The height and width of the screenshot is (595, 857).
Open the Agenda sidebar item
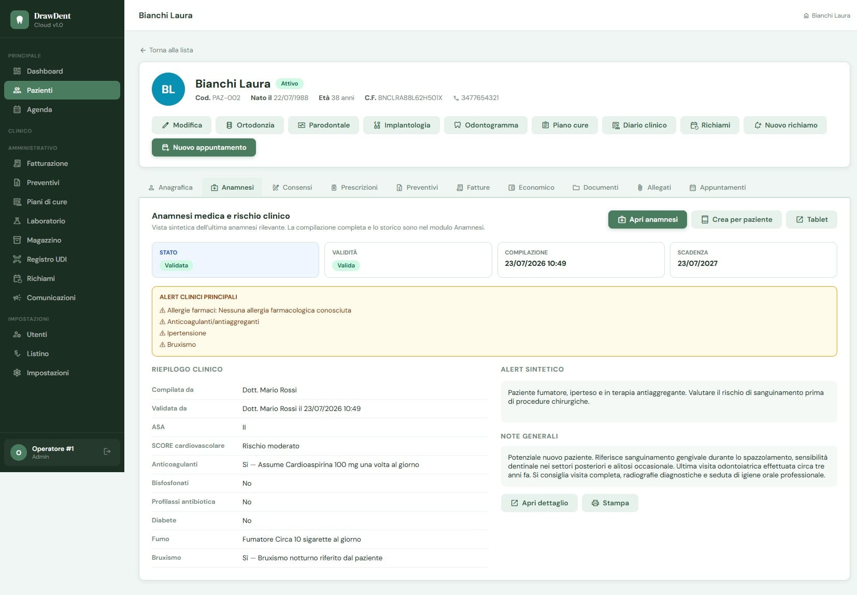(62, 109)
